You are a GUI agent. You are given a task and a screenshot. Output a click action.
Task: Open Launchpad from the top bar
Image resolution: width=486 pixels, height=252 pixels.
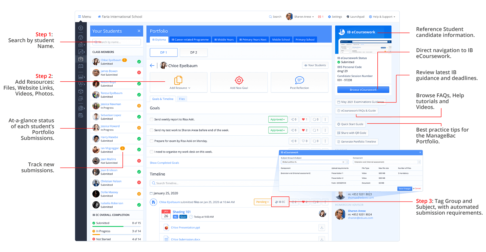355,17
